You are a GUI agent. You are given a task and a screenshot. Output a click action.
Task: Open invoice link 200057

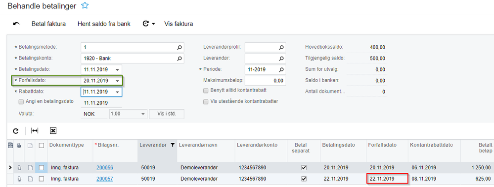pyautogui.click(x=105, y=179)
